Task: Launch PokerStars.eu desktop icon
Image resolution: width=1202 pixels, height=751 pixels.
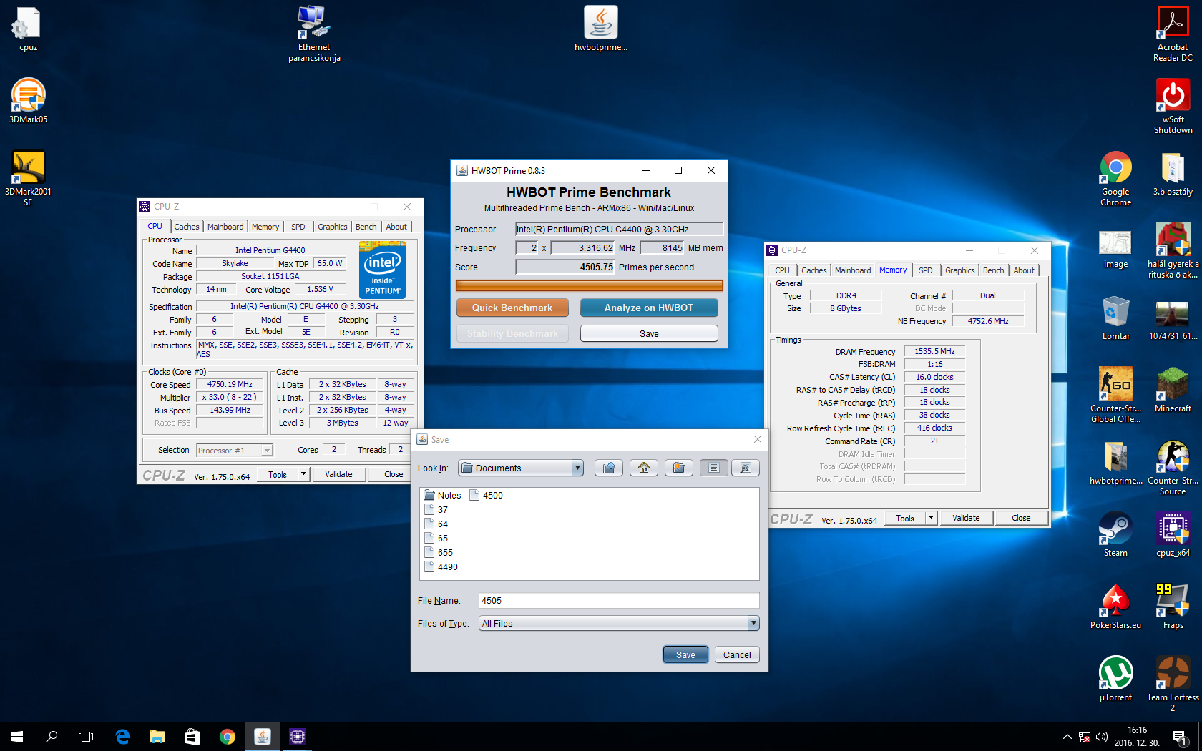Action: (1115, 606)
